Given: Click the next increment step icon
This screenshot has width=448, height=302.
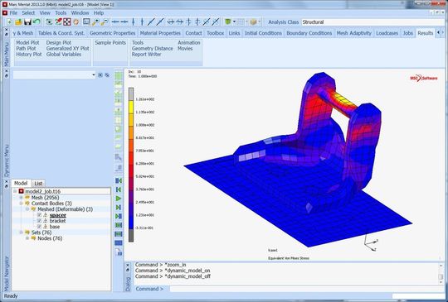Looking at the screenshot, I should point(119,207).
